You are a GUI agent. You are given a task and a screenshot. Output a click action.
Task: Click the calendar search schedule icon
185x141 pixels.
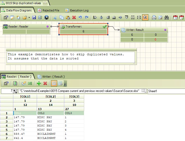175,18
